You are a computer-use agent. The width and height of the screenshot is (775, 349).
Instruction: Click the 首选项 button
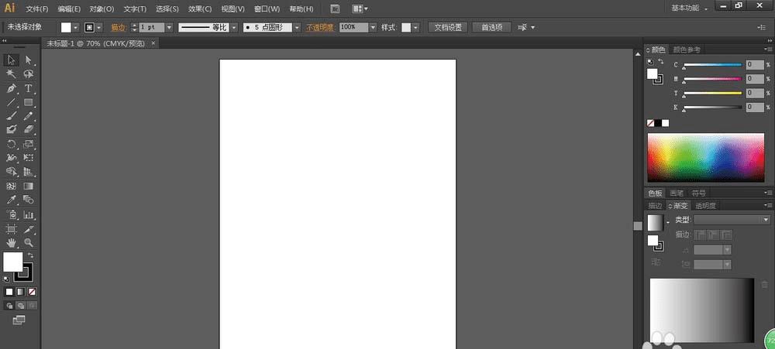pyautogui.click(x=491, y=27)
